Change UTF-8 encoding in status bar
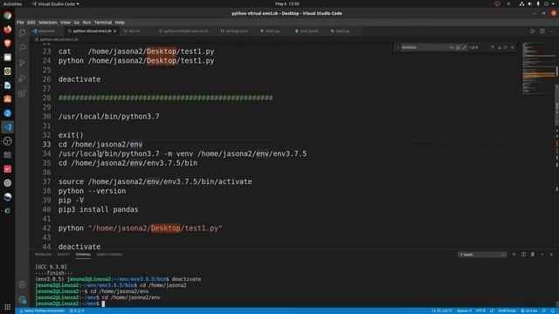Viewport: 559px width, 314px height. (x=480, y=311)
